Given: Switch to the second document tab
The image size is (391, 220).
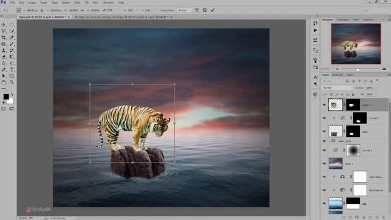Looking at the screenshot, I should 121,17.
